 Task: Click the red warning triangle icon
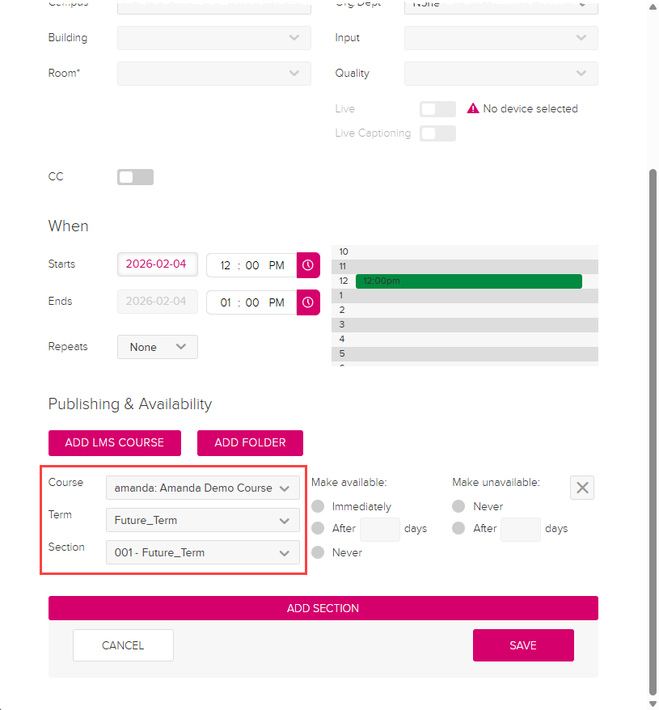coord(472,108)
